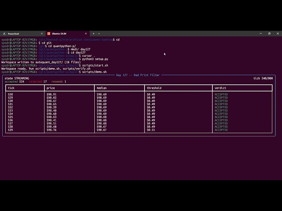Click tick cell 531

click(11, 104)
